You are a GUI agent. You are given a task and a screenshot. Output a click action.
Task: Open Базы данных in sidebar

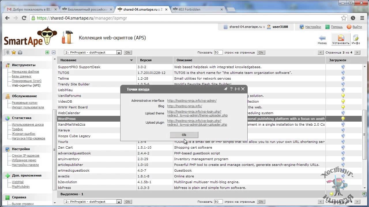(22, 76)
